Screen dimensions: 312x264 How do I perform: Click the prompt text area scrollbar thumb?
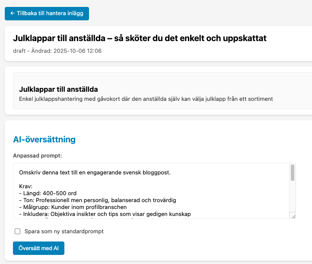pos(293,172)
